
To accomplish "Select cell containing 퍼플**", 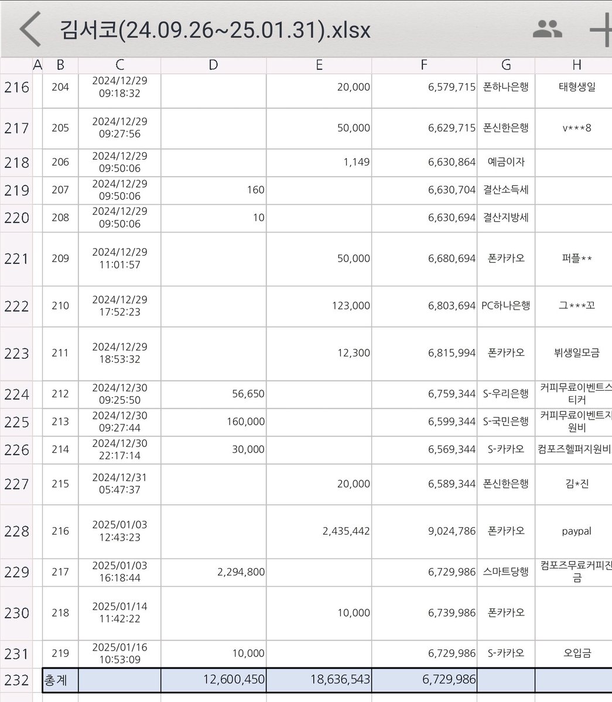I will tap(573, 259).
